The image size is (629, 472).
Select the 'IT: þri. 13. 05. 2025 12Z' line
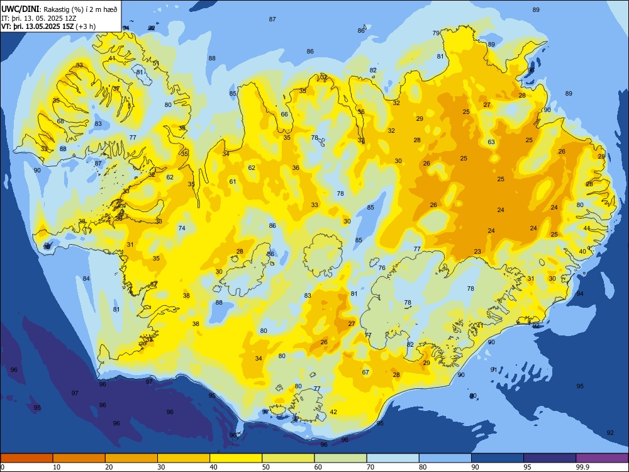pos(38,18)
